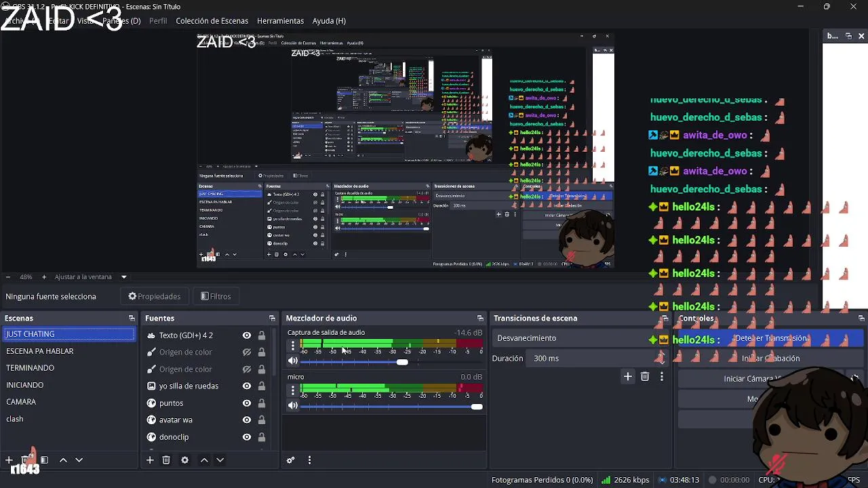Click the 2626 kbps bitrate status
868x488 pixels.
coord(625,480)
